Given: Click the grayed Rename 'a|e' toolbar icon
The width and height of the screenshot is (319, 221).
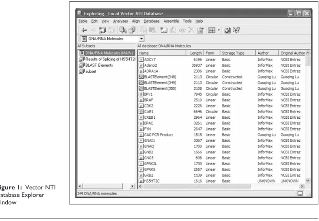Looking at the screenshot, I should click(182, 30).
